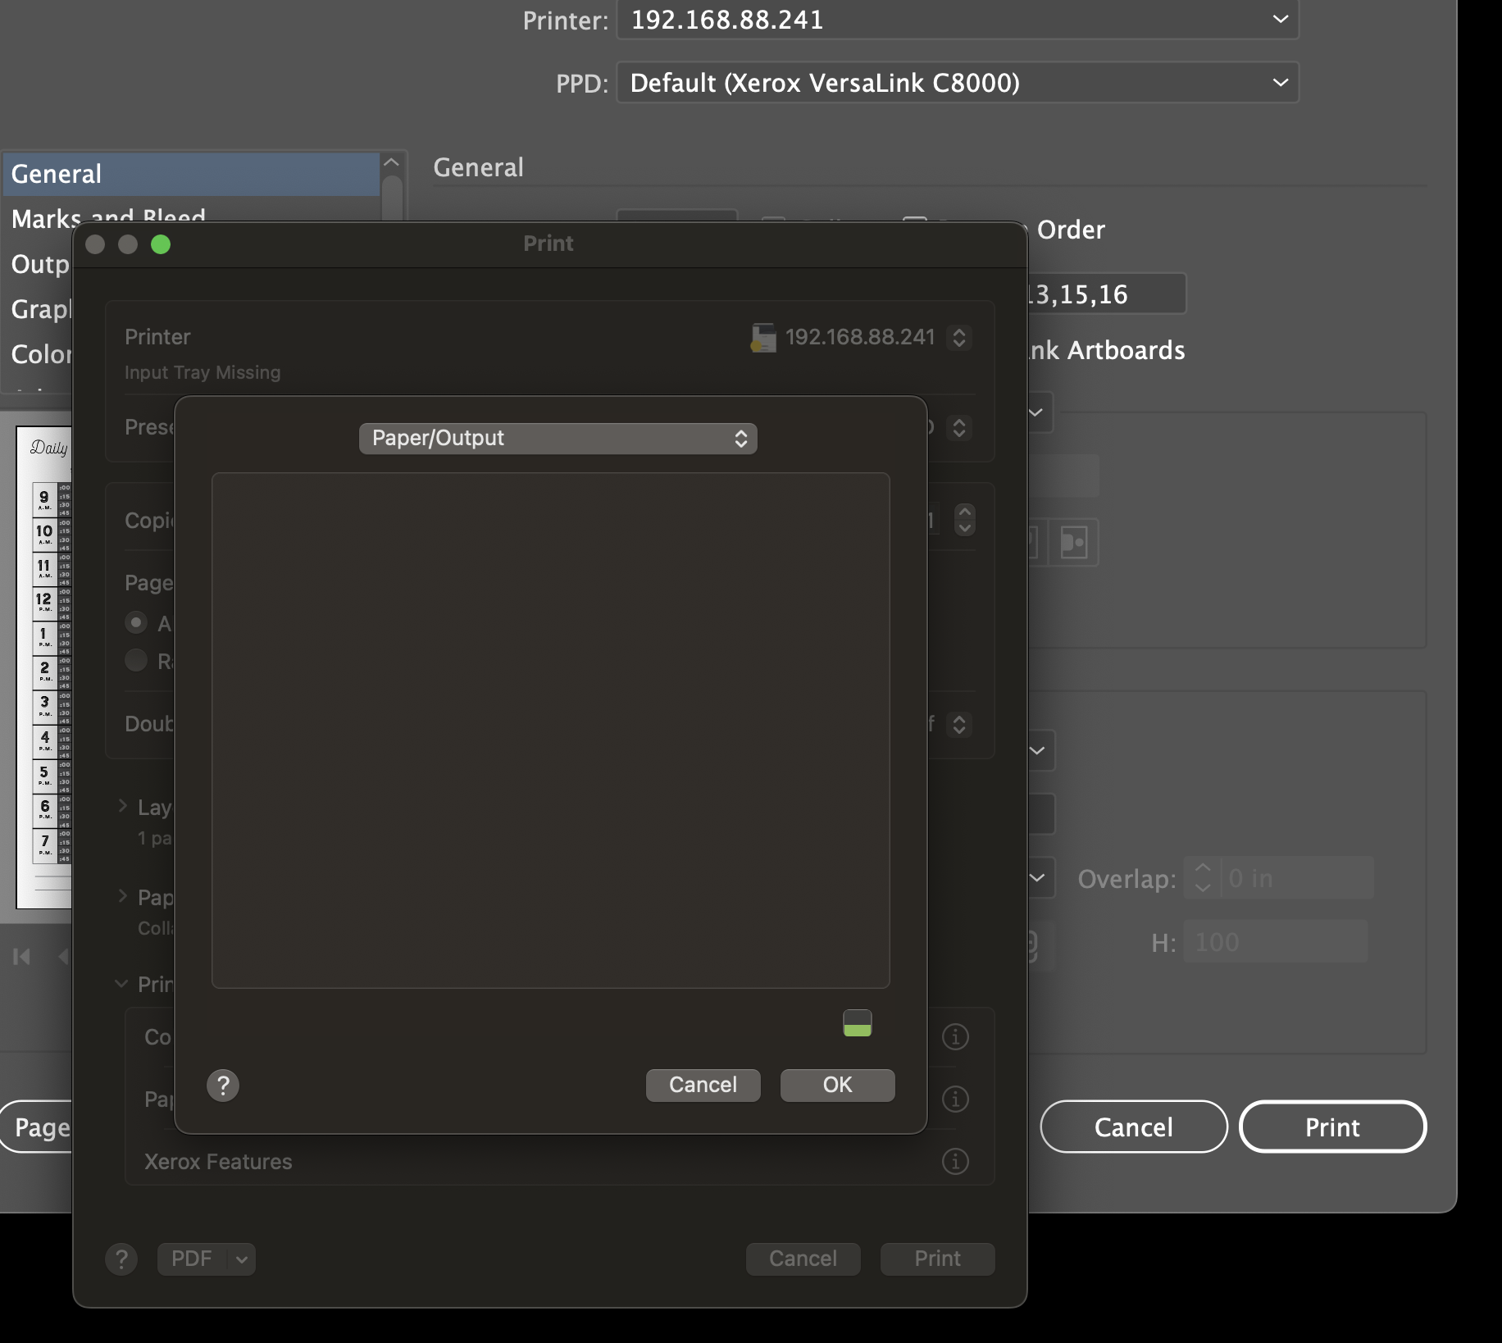The width and height of the screenshot is (1502, 1343).
Task: Click the help button next to PDF
Action: point(121,1259)
